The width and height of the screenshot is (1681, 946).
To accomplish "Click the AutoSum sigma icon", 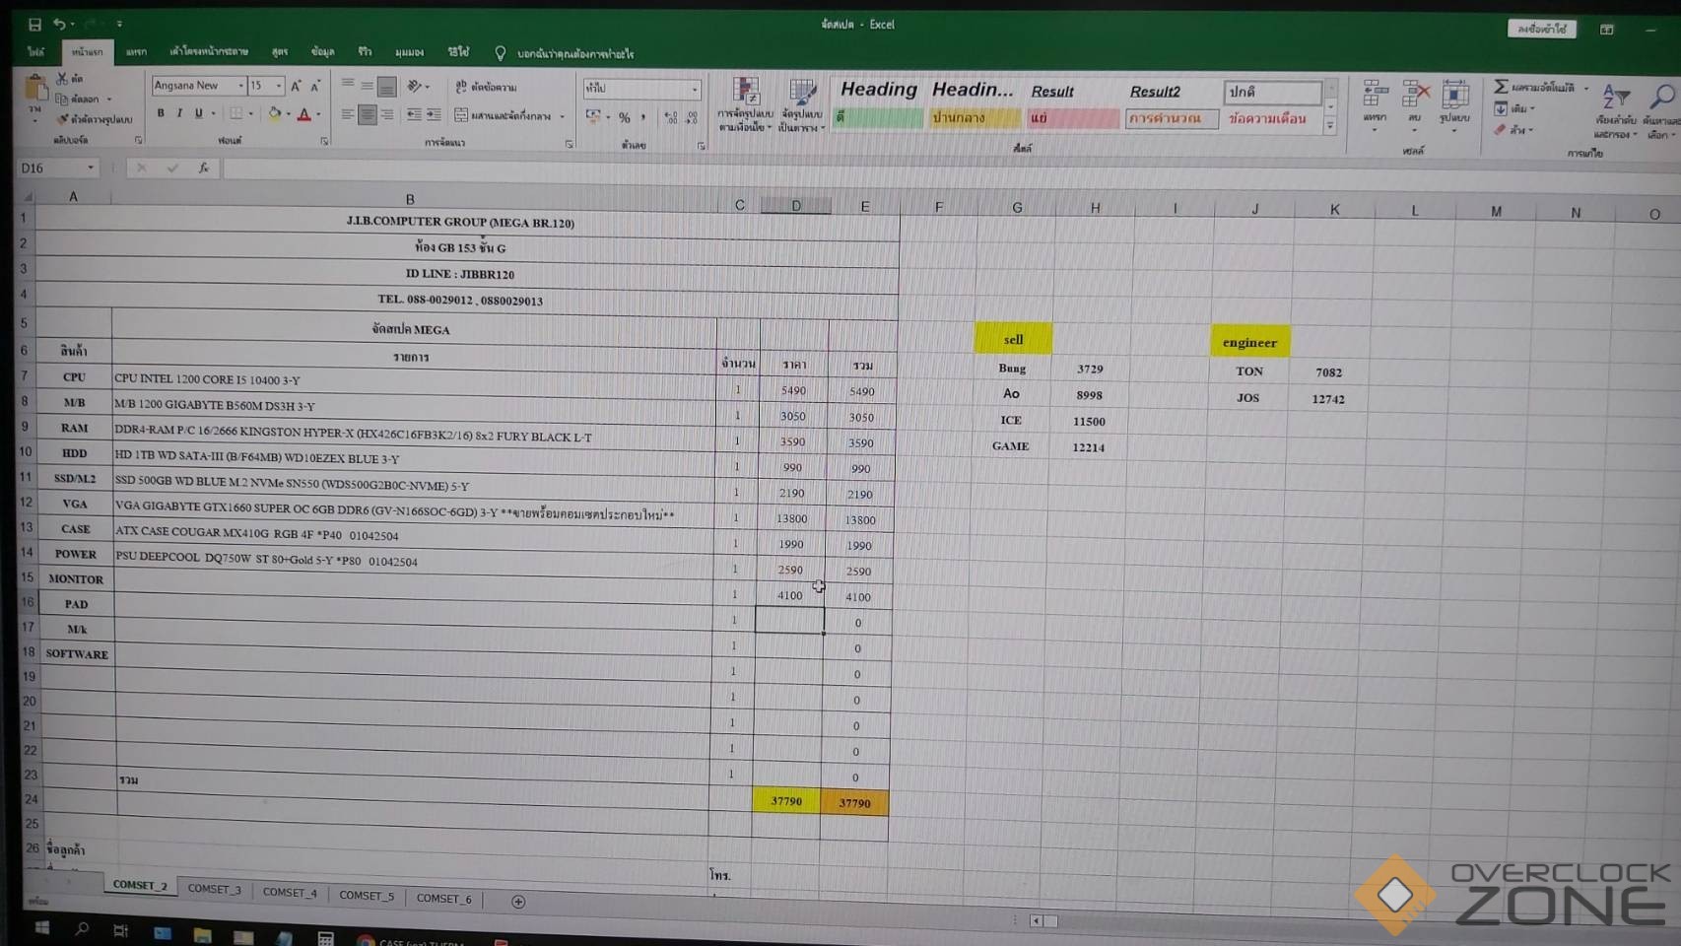I will point(1501,88).
